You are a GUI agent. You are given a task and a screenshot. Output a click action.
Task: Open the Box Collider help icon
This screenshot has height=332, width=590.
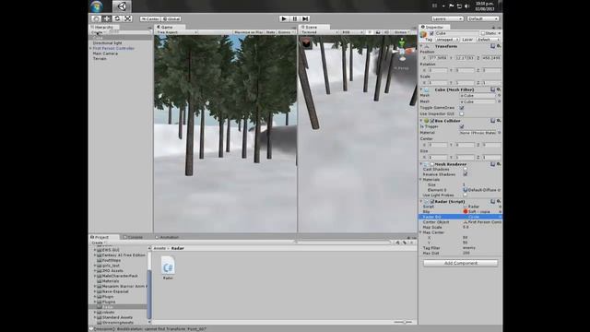492,121
